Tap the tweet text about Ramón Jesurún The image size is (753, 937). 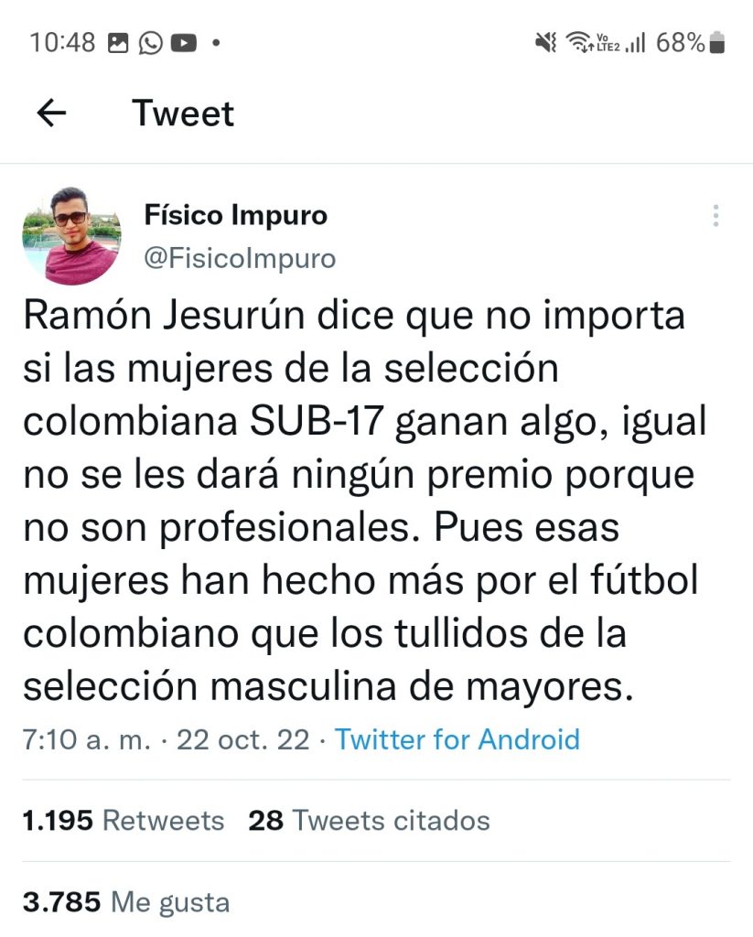pos(357,501)
